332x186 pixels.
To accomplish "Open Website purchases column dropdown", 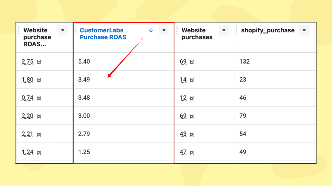I will (224, 30).
